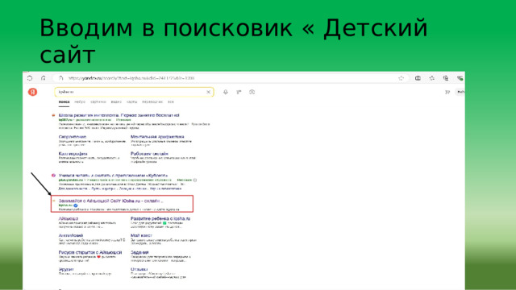The image size is (516, 290).
Task: Open the Развитие ребенка с iqsha.ru sitelink
Action: pyautogui.click(x=160, y=218)
